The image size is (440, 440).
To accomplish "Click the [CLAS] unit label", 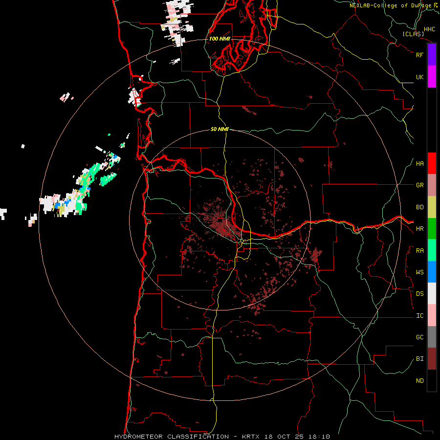I will coord(413,34).
